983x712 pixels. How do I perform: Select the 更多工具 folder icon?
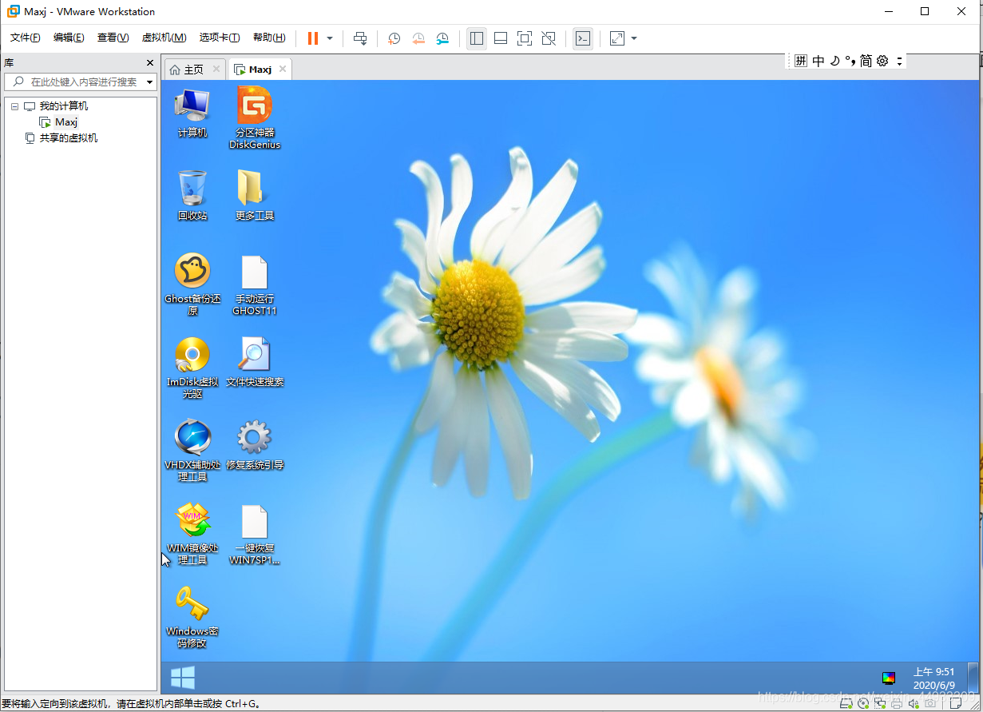tap(255, 196)
